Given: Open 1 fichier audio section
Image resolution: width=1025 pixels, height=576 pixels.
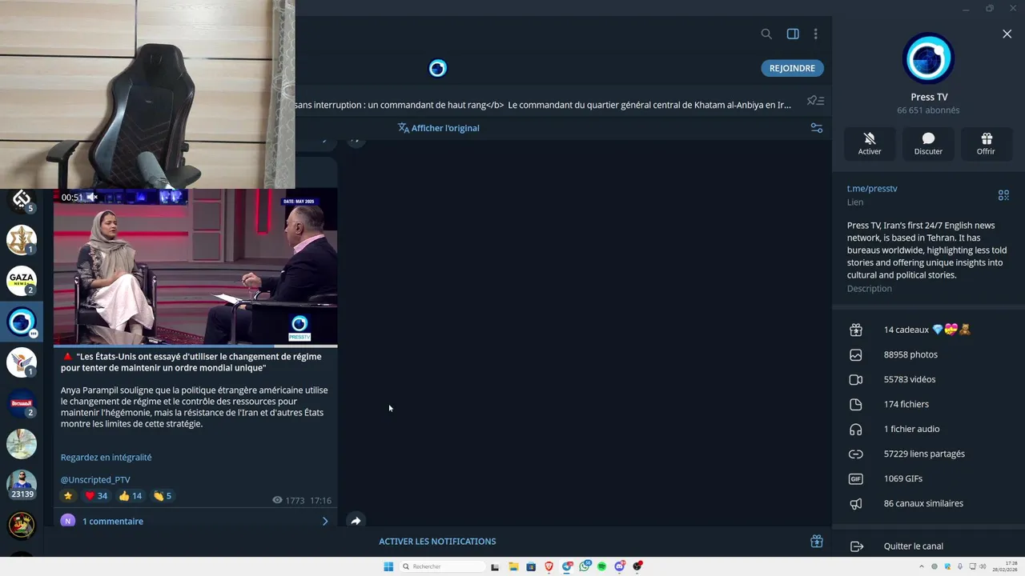Looking at the screenshot, I should 928,429.
